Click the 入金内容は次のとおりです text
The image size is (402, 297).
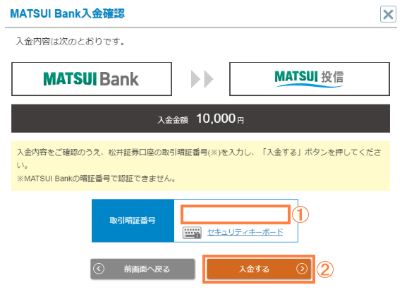(x=71, y=41)
